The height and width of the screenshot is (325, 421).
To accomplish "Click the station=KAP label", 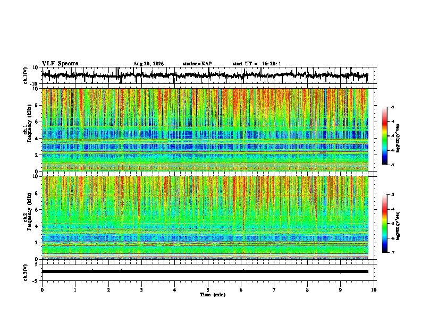I will coord(197,64).
